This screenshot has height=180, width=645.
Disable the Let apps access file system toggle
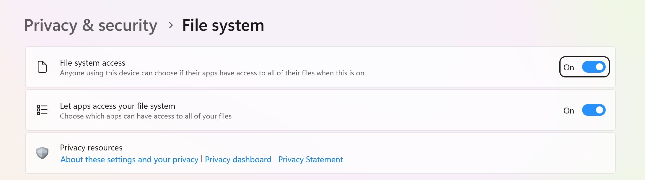pos(594,110)
